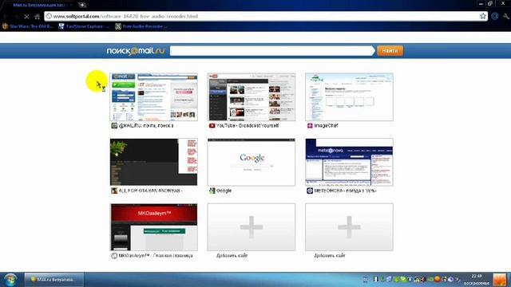Click the stop loading X button

tap(26, 16)
